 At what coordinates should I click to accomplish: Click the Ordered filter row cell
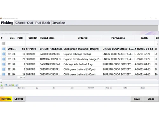[x=83, y=43]
